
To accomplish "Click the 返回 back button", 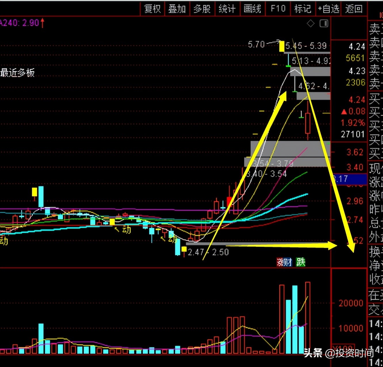I will tap(354, 9).
